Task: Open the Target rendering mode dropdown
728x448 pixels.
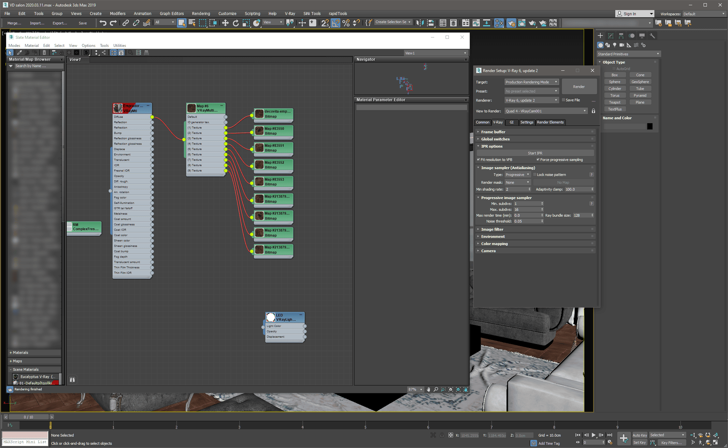Action: point(532,82)
